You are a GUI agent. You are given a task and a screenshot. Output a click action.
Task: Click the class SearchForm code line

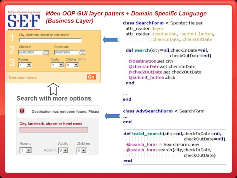pos(163,23)
